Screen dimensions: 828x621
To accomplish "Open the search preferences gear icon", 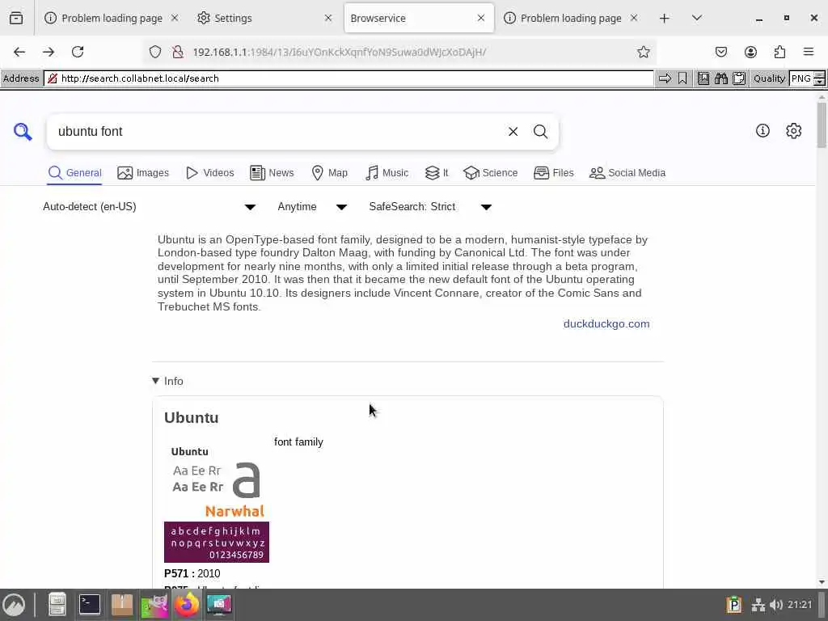I will pos(794,130).
